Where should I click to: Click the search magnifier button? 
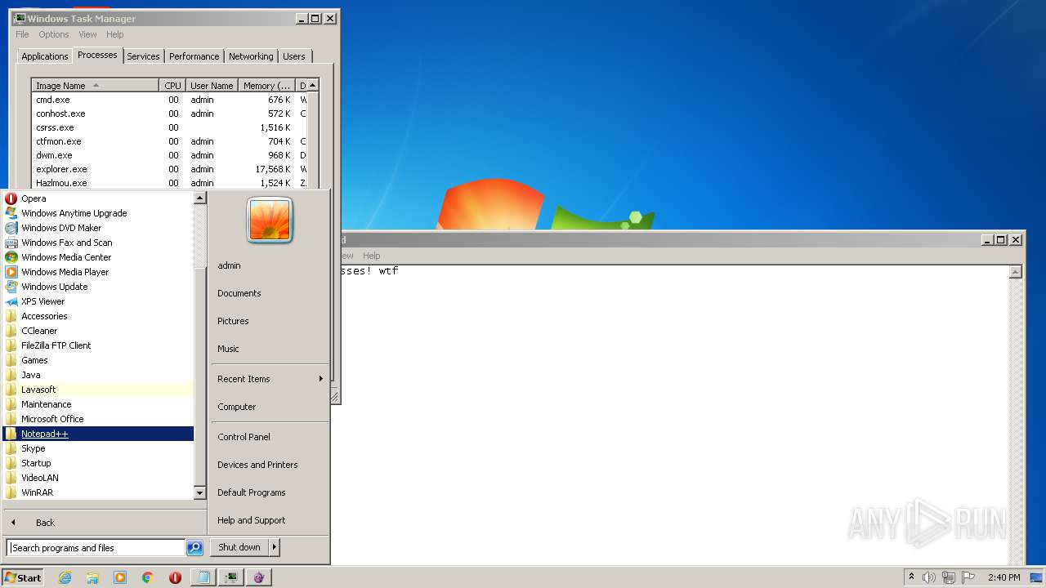point(194,548)
